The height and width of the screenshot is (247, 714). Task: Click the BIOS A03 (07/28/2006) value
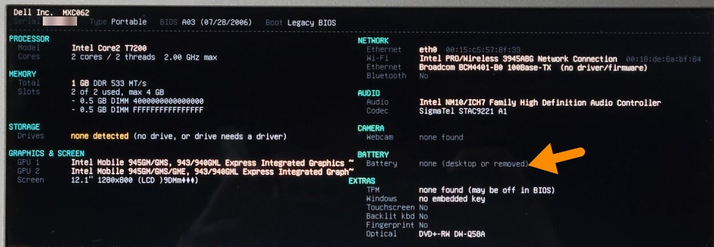pyautogui.click(x=218, y=23)
